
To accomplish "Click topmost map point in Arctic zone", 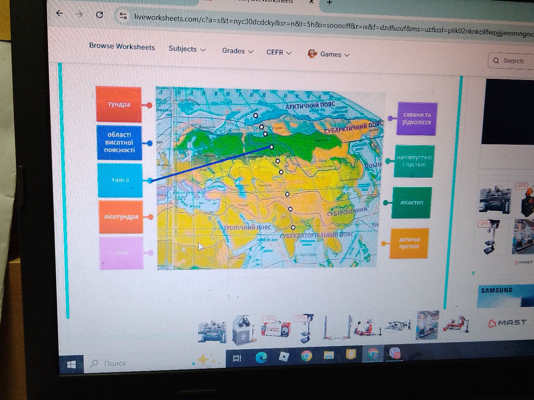I will pos(255,115).
